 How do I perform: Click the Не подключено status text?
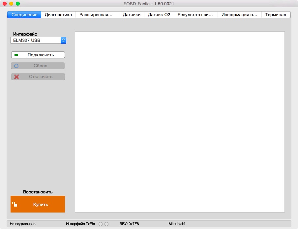[x=23, y=224]
